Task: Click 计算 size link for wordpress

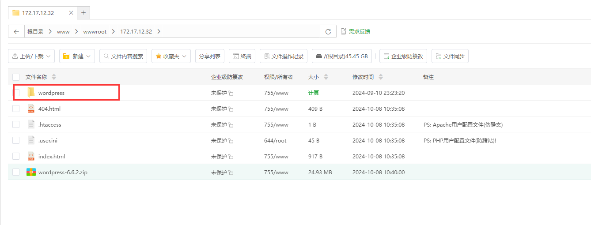Action: [314, 93]
